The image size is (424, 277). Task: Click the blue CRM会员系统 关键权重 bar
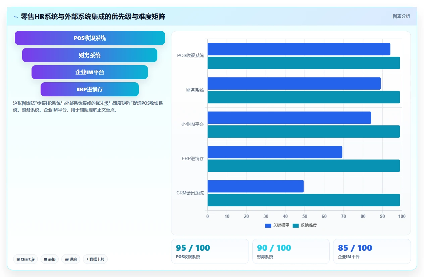(256, 186)
